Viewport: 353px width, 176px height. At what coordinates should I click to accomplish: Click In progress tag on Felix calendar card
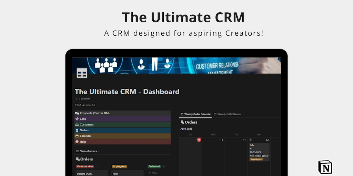point(256,159)
